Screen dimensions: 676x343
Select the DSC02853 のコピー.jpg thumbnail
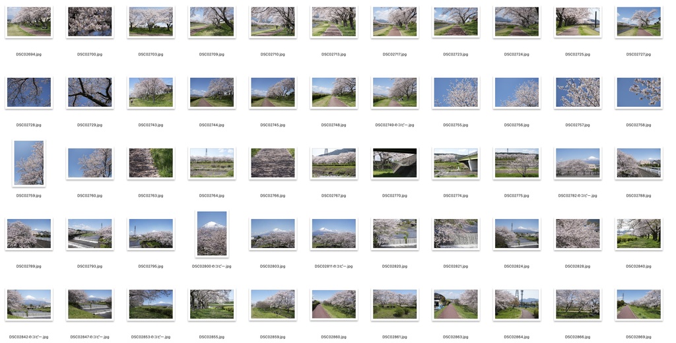pyautogui.click(x=151, y=304)
